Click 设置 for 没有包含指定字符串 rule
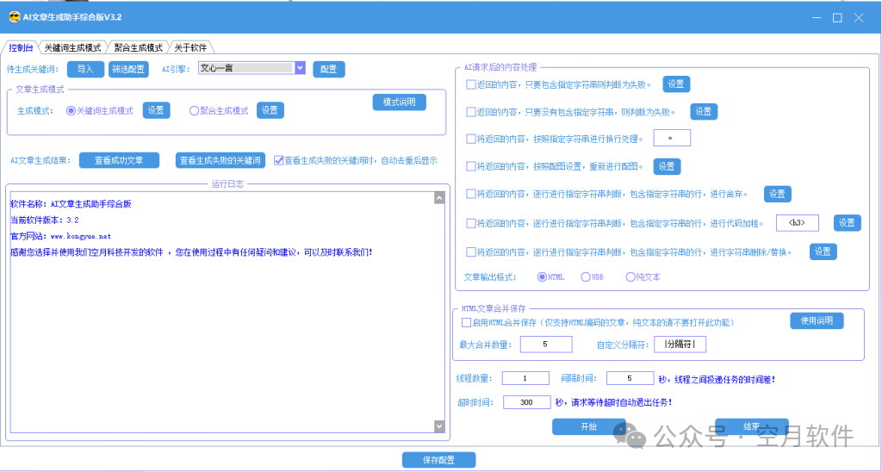882x472 pixels. click(x=704, y=111)
